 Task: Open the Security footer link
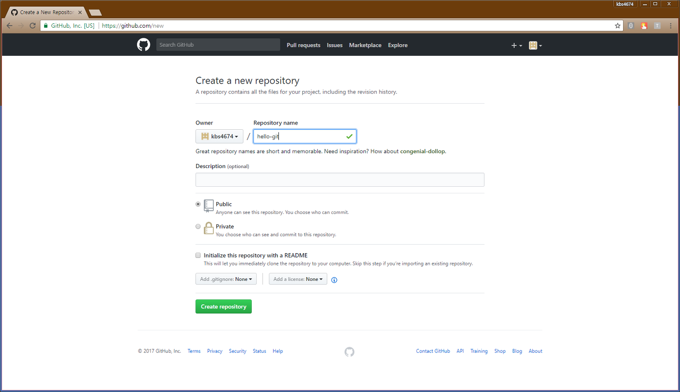(x=237, y=351)
